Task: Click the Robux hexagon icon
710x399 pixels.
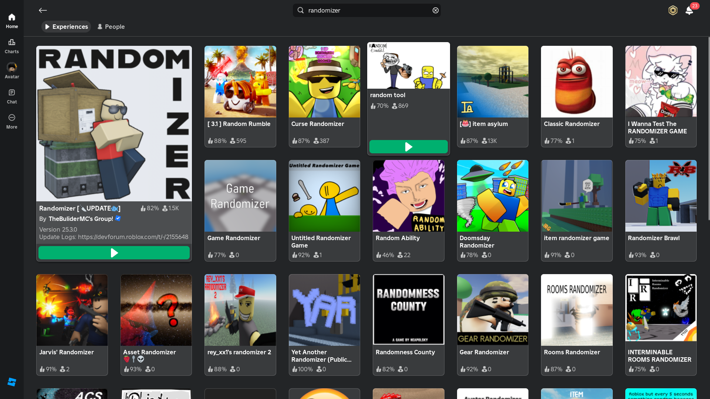Action: [x=673, y=10]
